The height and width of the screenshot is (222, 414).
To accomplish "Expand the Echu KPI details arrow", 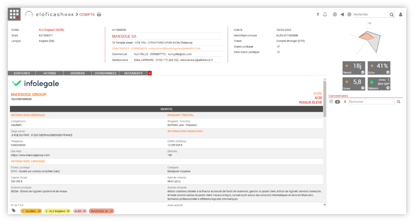I will click(x=388, y=73).
